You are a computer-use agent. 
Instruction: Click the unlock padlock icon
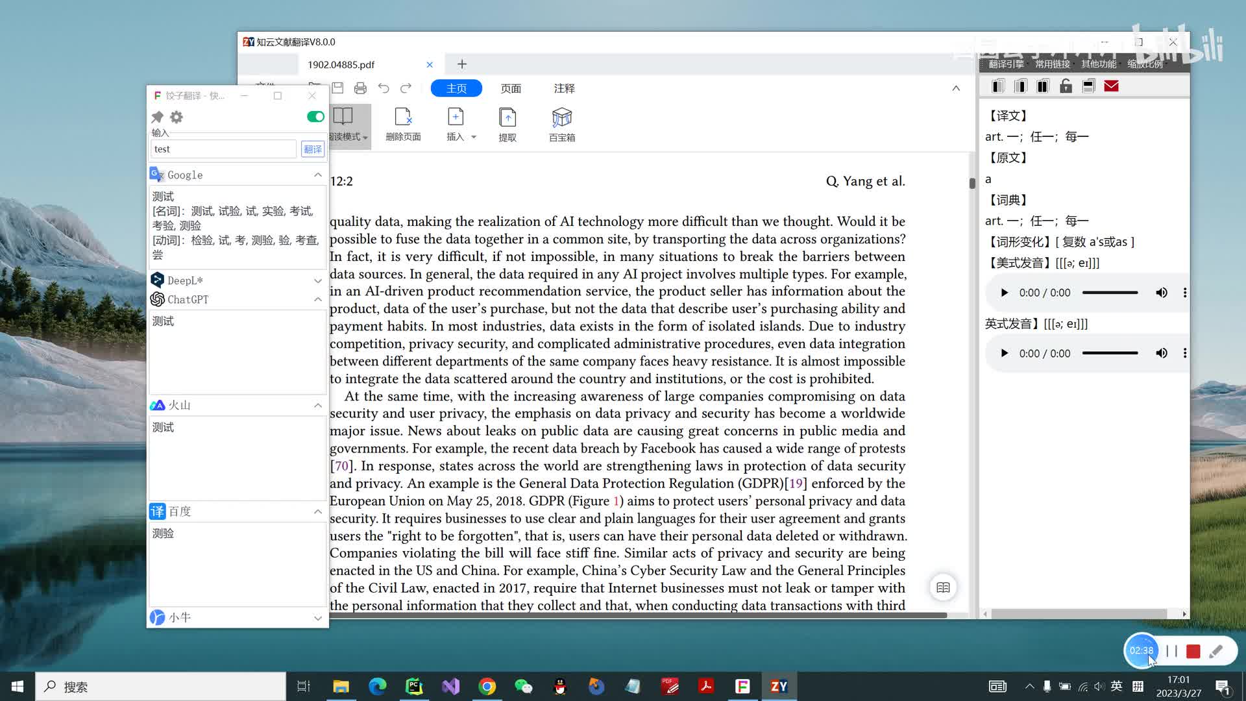[x=1066, y=86]
